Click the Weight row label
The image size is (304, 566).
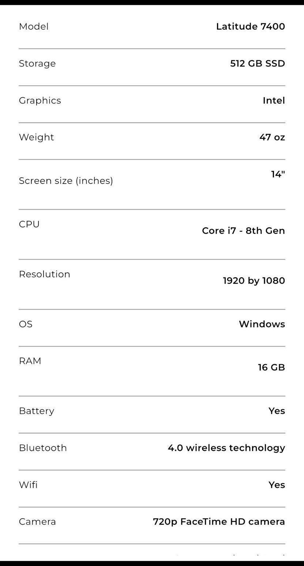[x=37, y=137]
